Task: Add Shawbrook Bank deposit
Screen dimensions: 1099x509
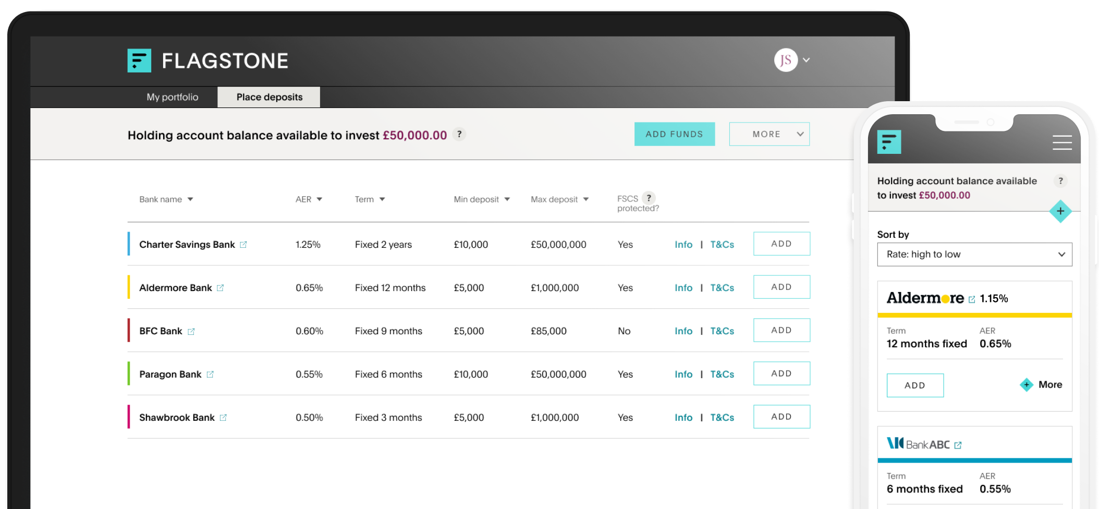Action: pyautogui.click(x=781, y=417)
